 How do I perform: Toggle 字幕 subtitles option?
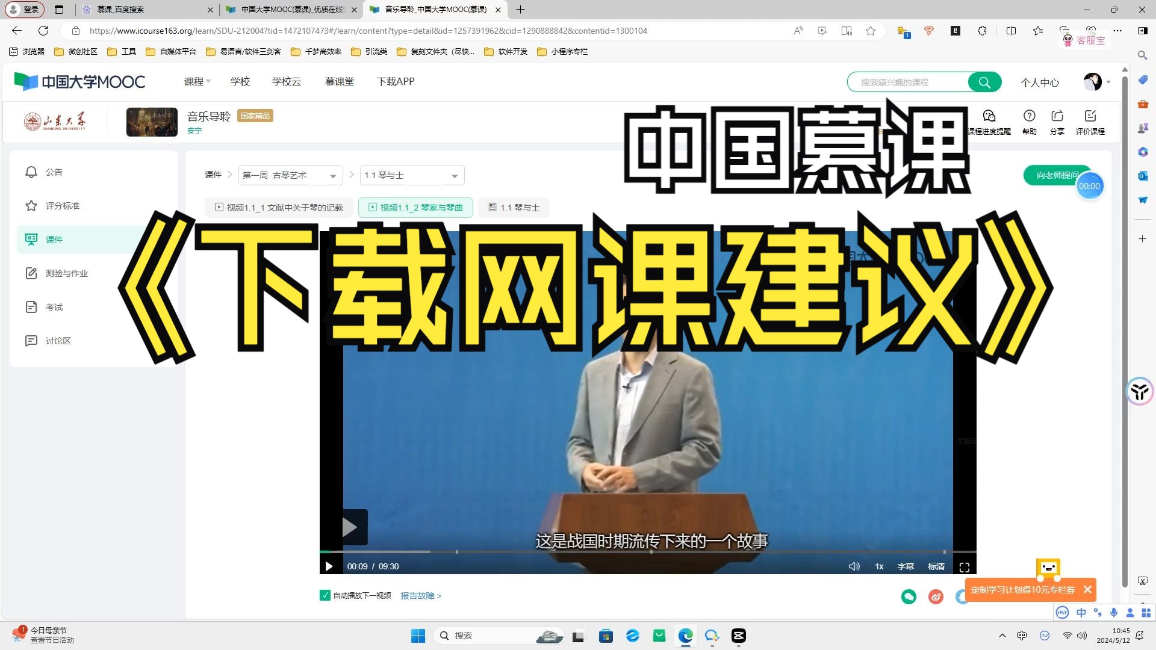coord(906,566)
